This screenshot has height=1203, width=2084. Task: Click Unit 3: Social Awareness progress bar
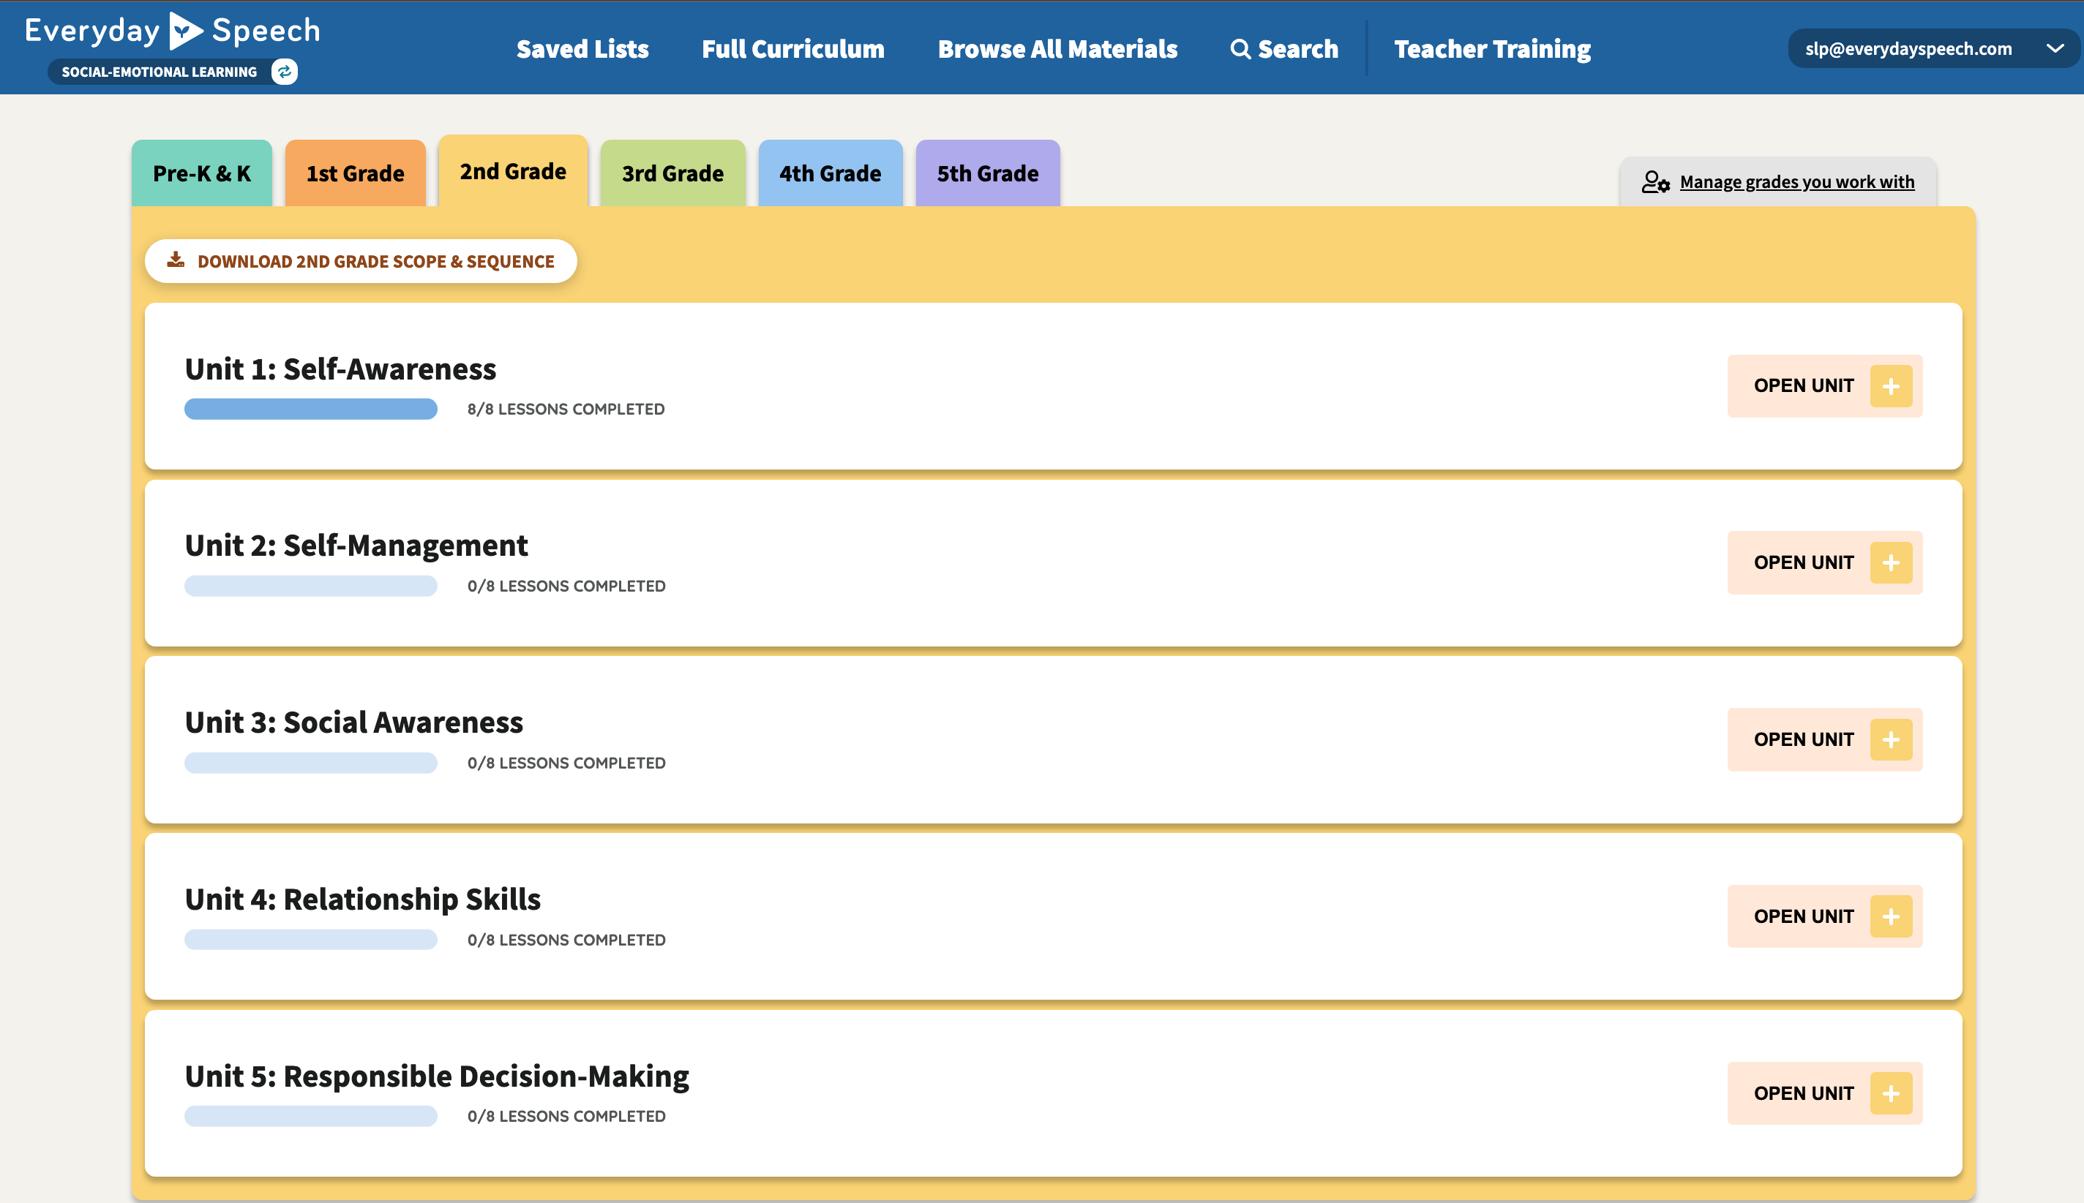311,763
